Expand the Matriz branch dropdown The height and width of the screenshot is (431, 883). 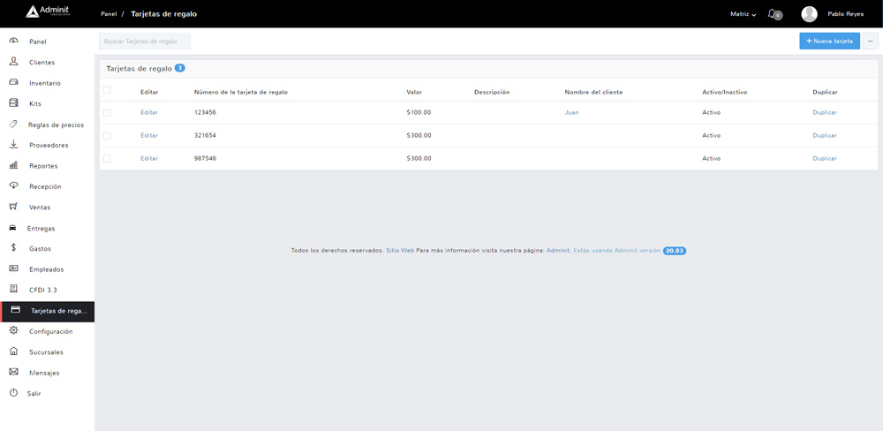(x=743, y=14)
